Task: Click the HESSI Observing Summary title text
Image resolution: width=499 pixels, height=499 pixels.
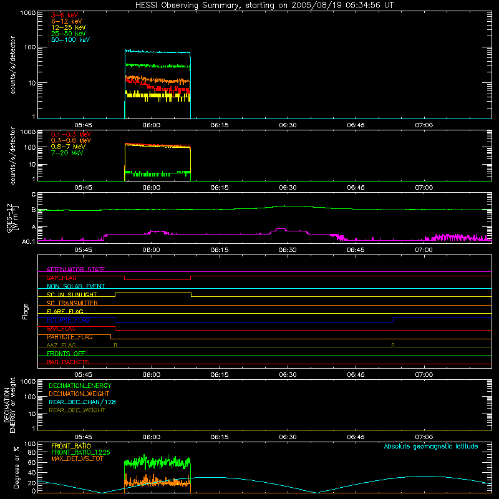Action: click(264, 5)
